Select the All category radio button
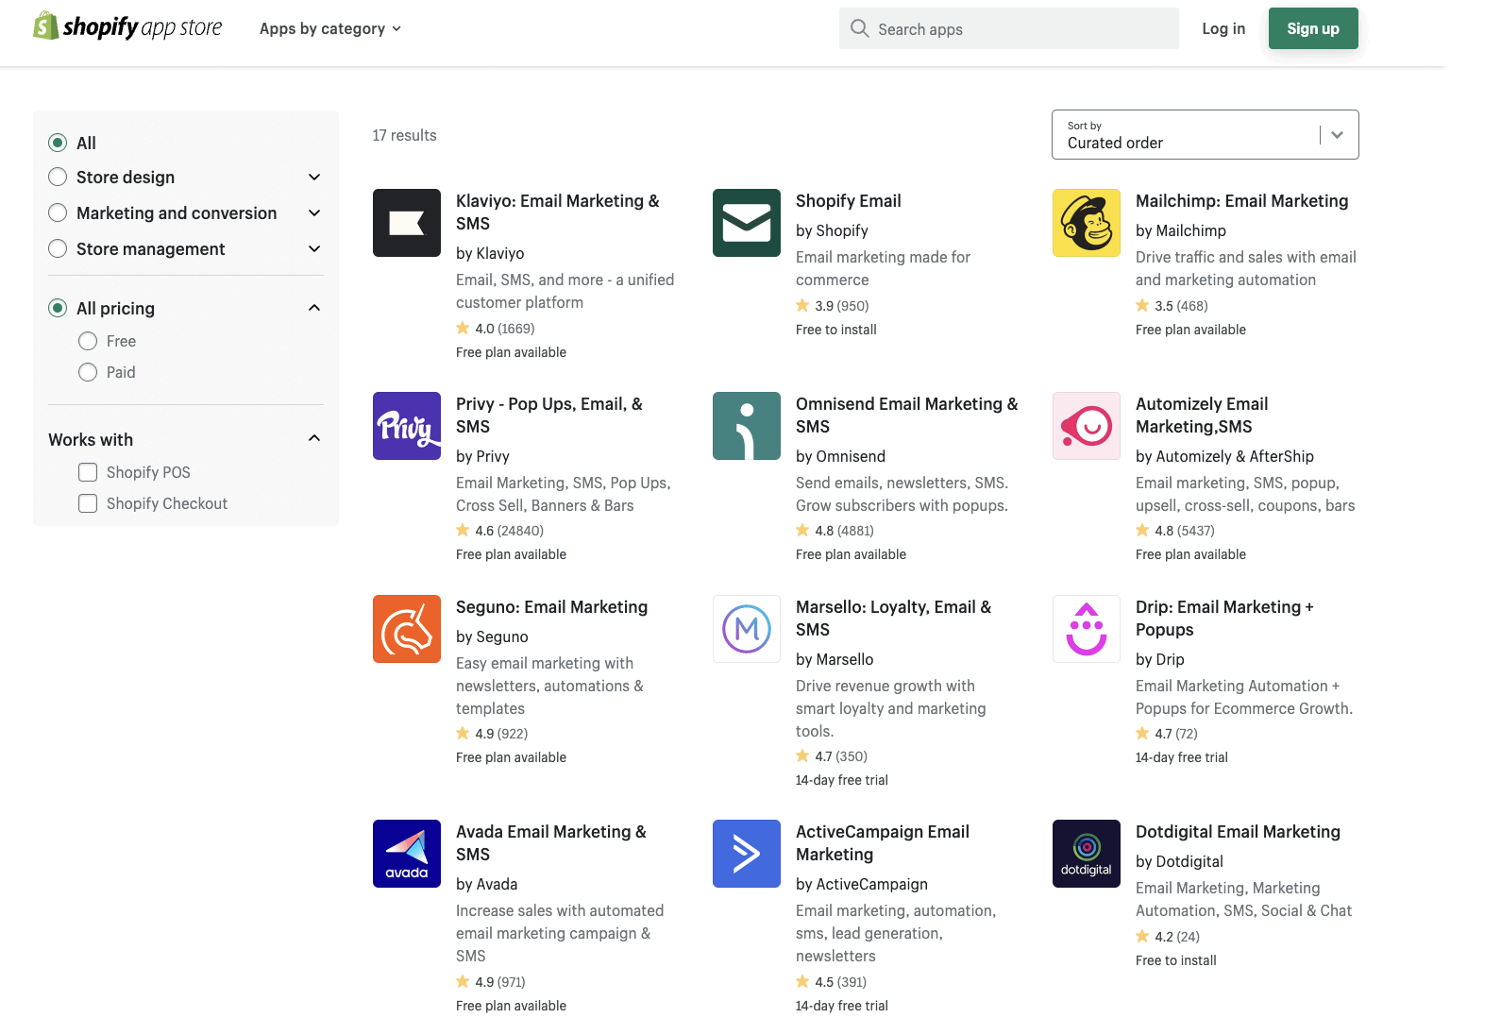This screenshot has height=1035, width=1501. (58, 143)
